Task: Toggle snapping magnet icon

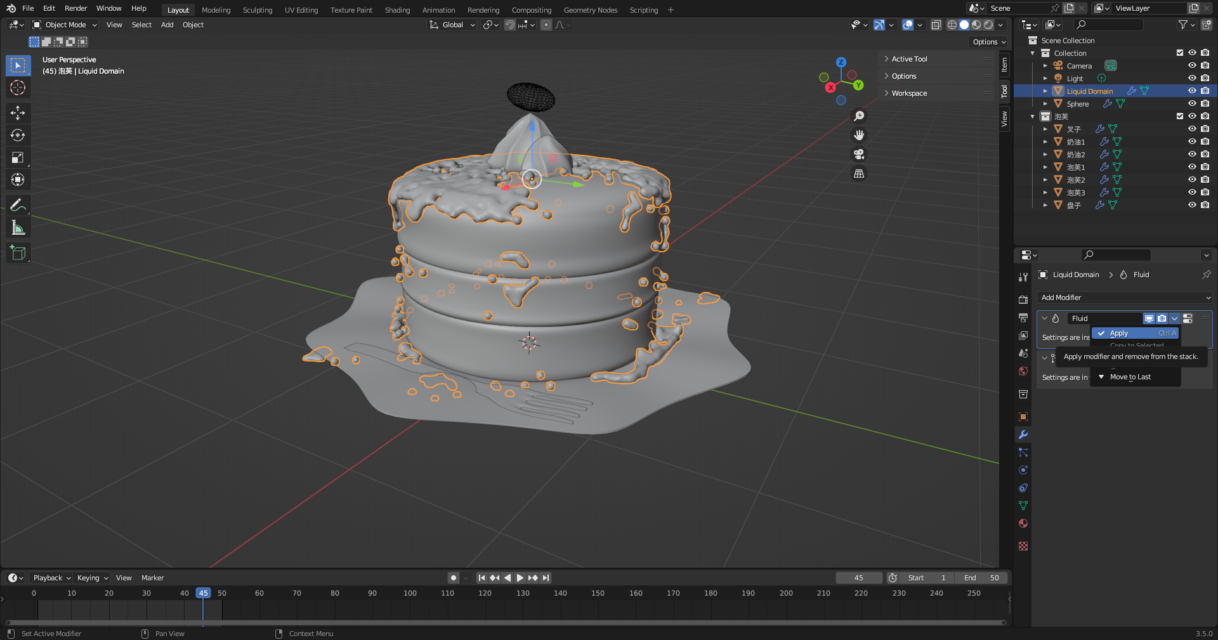Action: coord(509,25)
